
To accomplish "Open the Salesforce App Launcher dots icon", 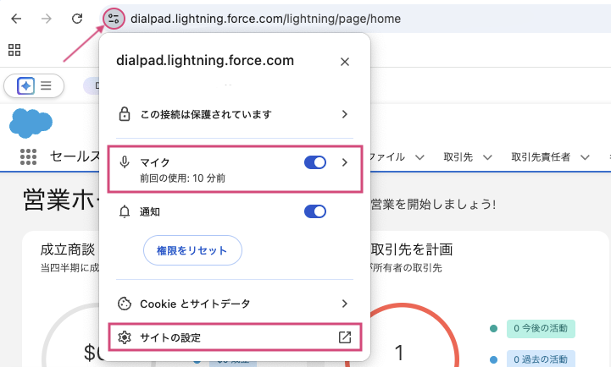I will pyautogui.click(x=29, y=156).
